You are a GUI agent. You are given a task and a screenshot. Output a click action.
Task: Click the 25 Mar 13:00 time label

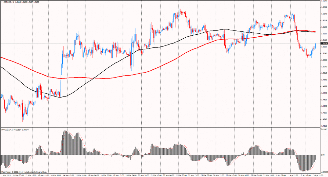click(x=194, y=176)
